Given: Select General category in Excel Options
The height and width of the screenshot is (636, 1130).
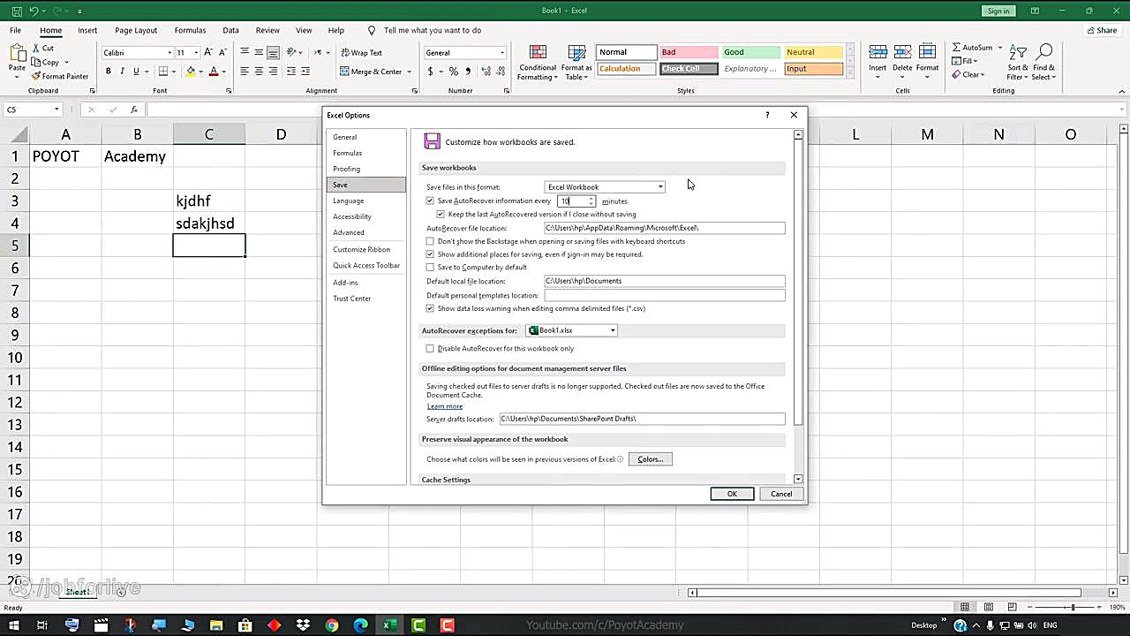Looking at the screenshot, I should (x=345, y=137).
